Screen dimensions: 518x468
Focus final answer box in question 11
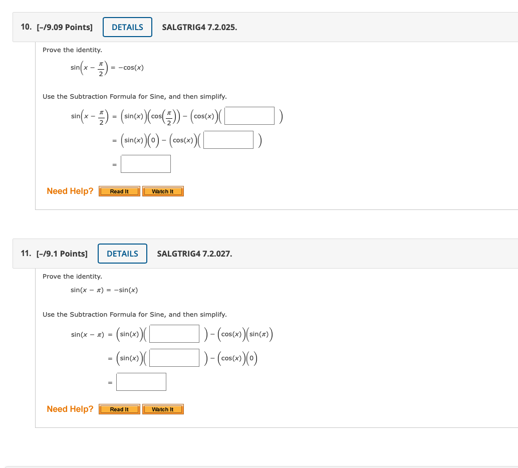[x=141, y=382]
